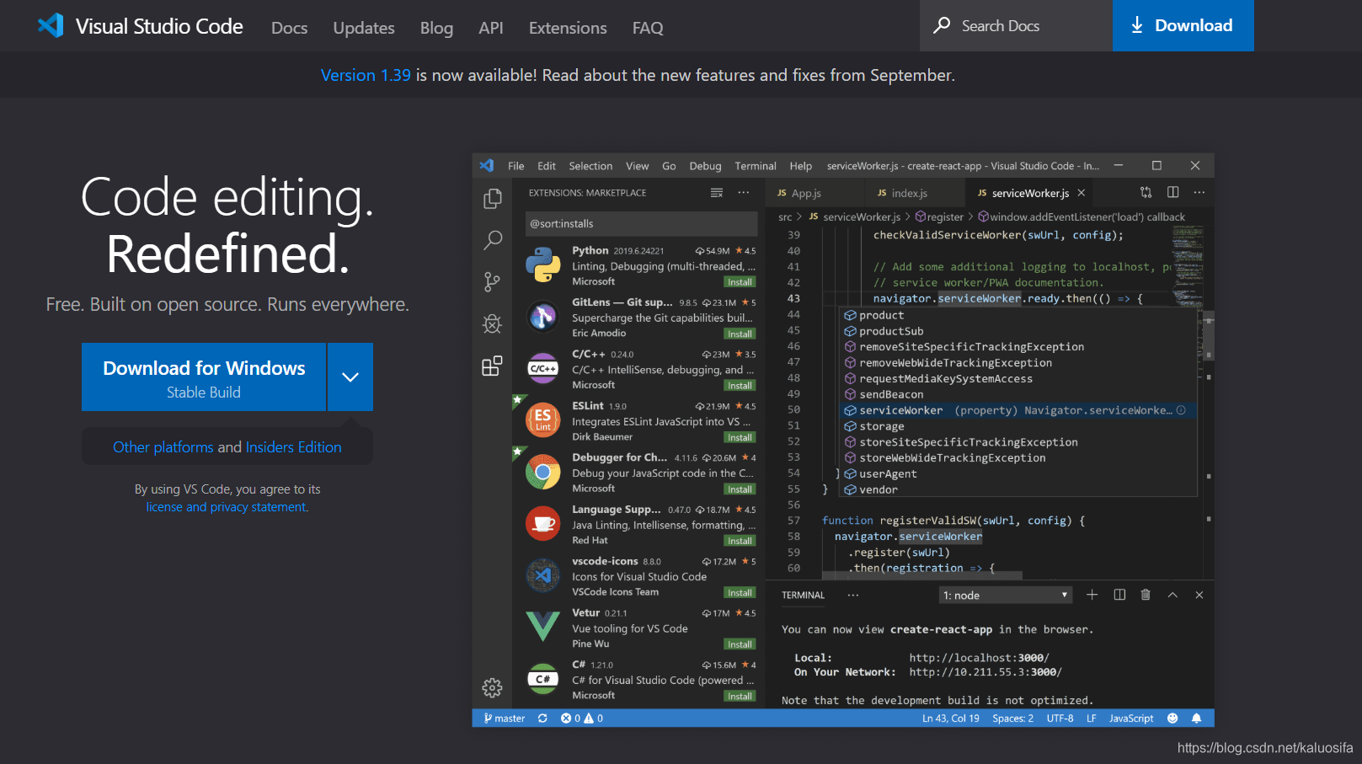
Task: Click the register breadcrumb segment
Action: tap(939, 217)
